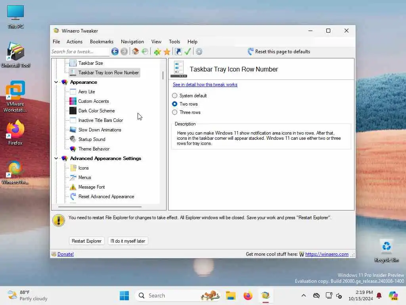The height and width of the screenshot is (305, 406).
Task: Select Theme Behavior tree item
Action: pos(94,149)
